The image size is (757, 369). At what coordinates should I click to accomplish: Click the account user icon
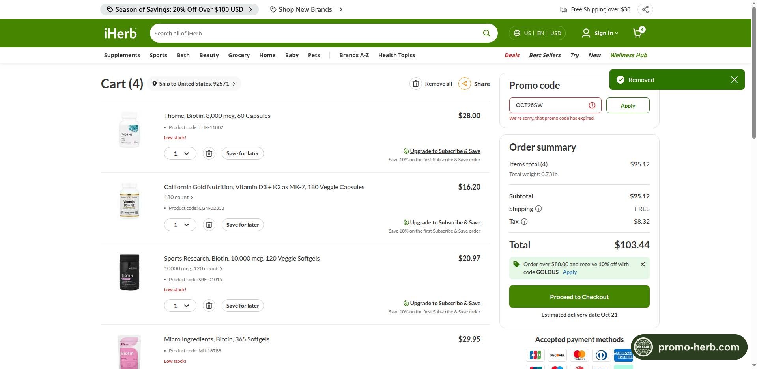(x=586, y=33)
